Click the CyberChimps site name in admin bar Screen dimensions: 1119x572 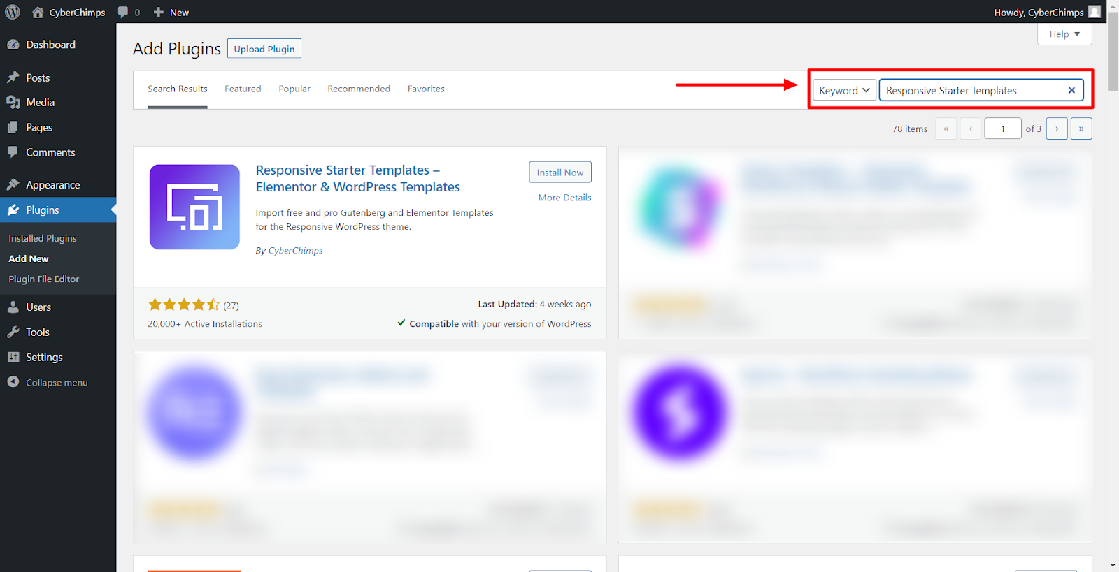coord(77,12)
